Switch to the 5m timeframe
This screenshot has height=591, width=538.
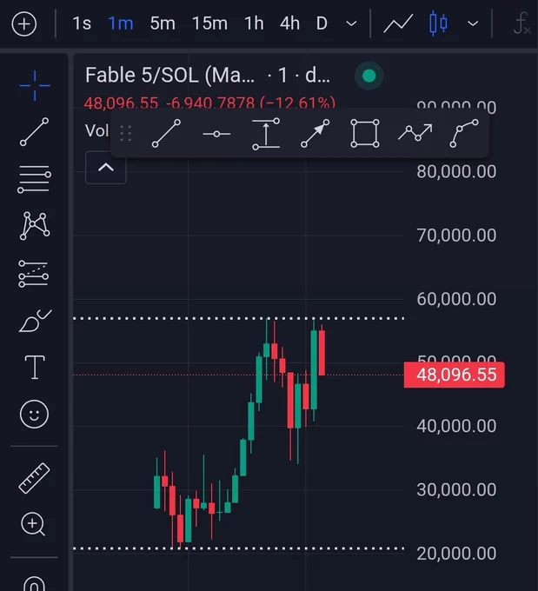point(163,23)
